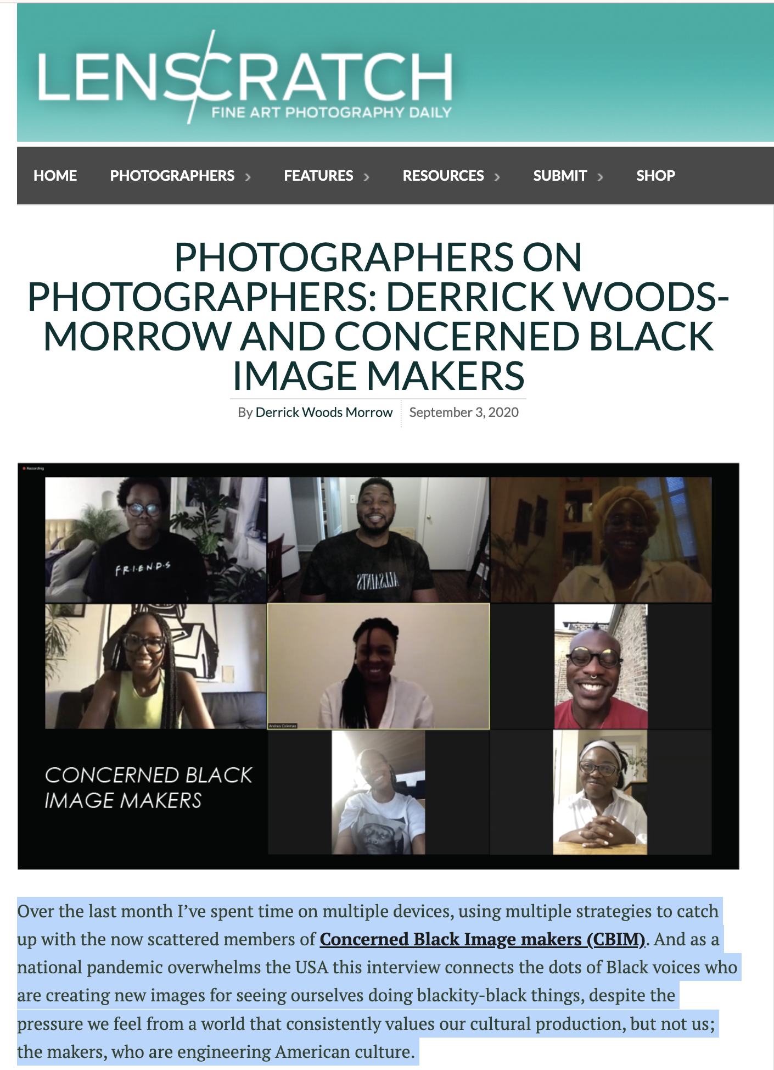Click the CONCERNED BLACK IMAGE MAKERS caption

(x=148, y=788)
